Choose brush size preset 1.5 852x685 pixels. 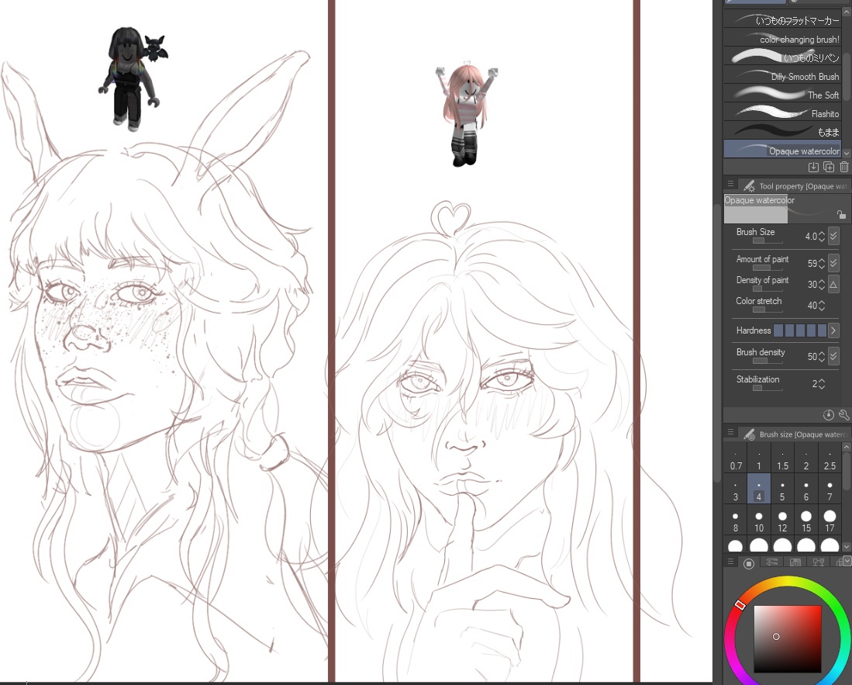coord(782,458)
